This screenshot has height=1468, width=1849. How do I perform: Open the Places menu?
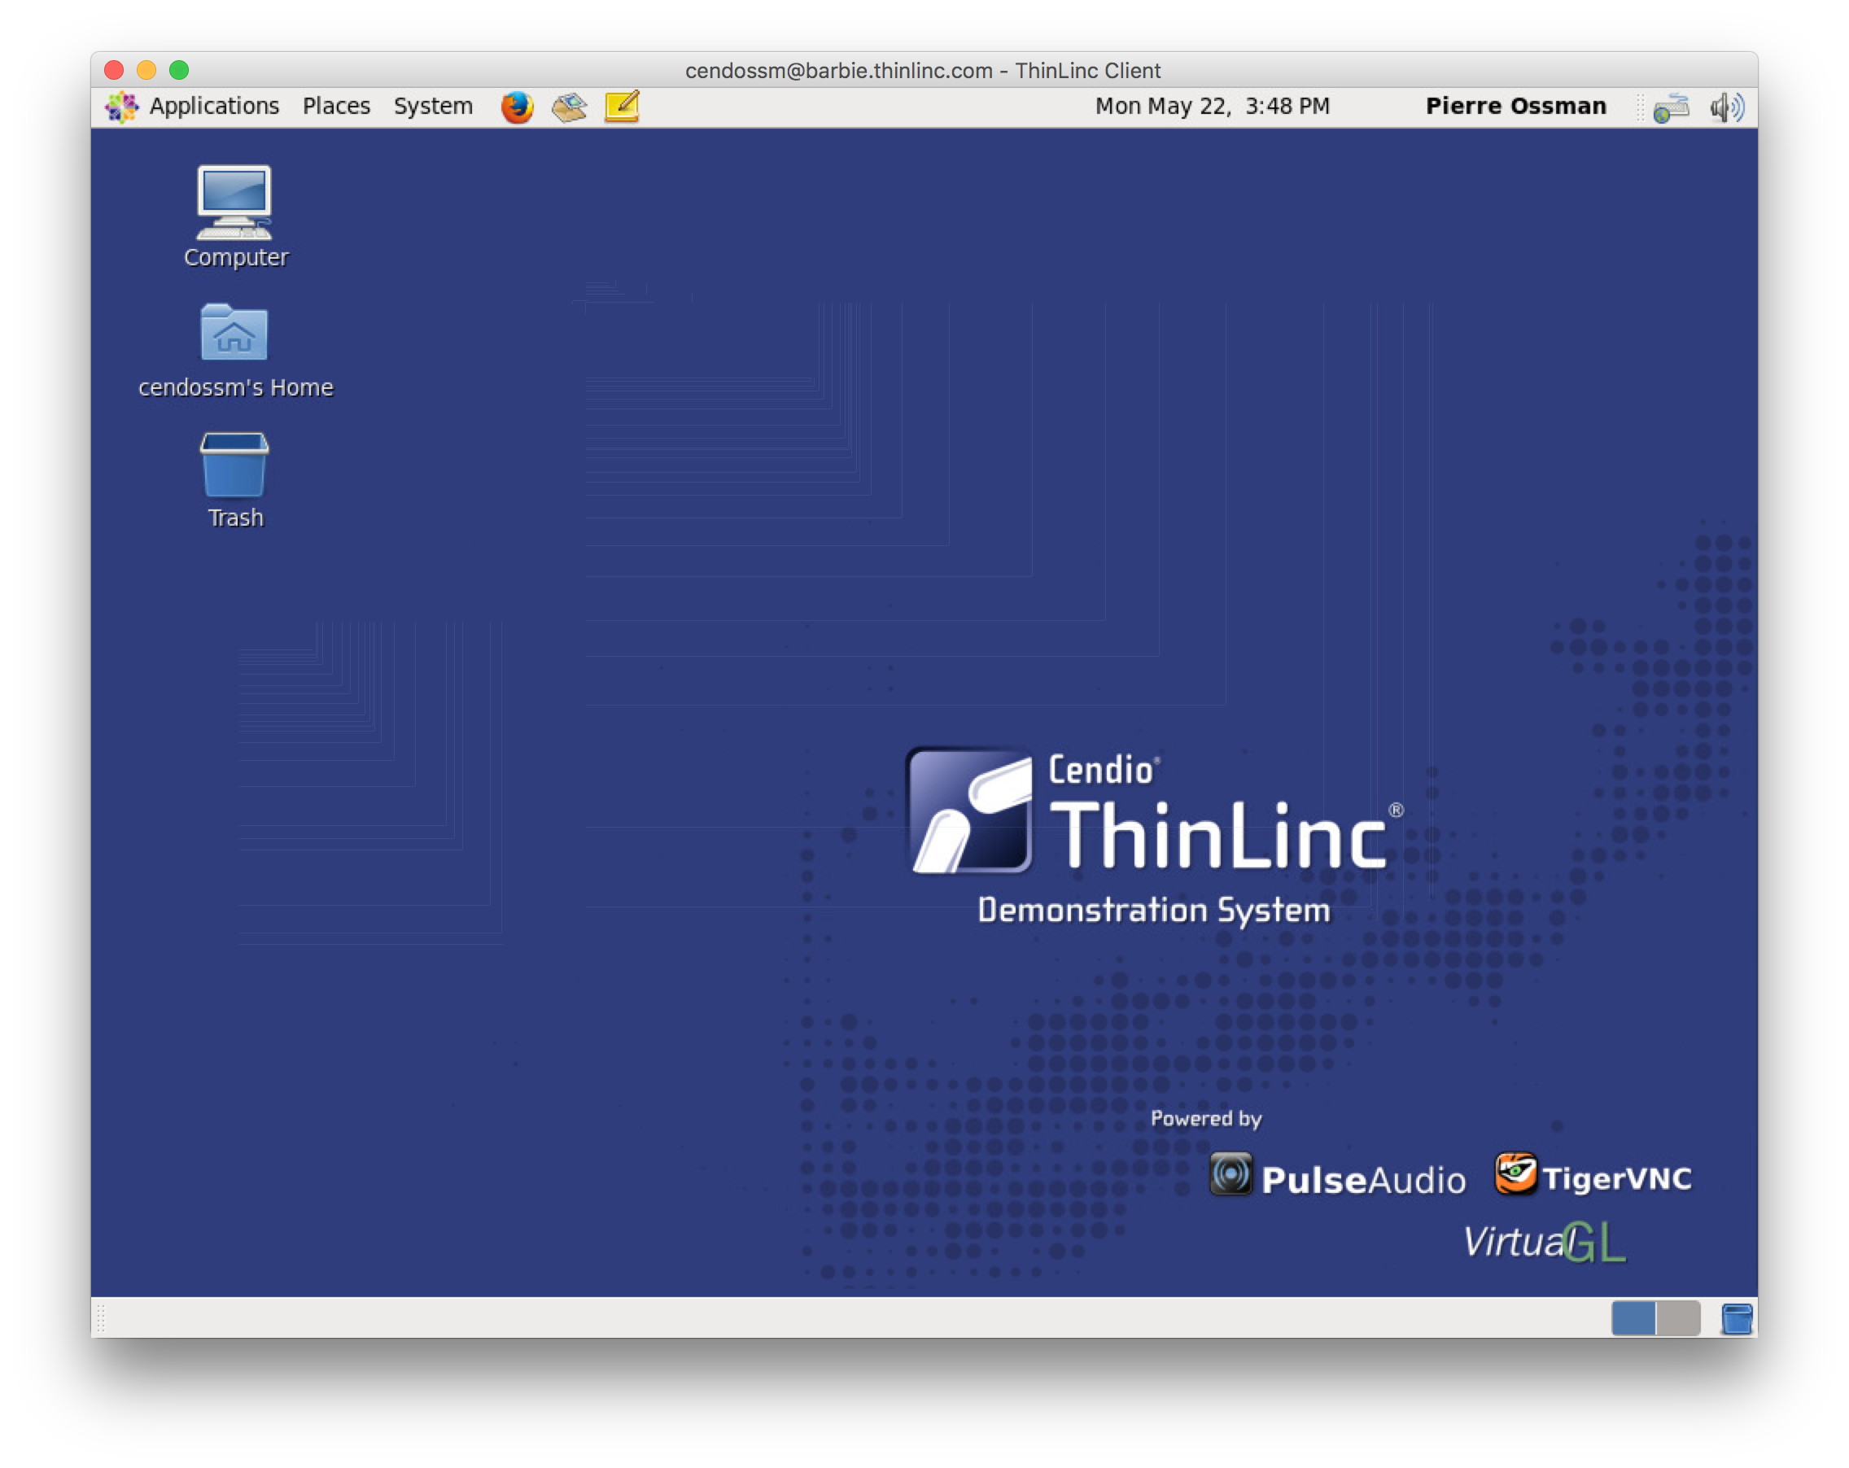pyautogui.click(x=336, y=107)
